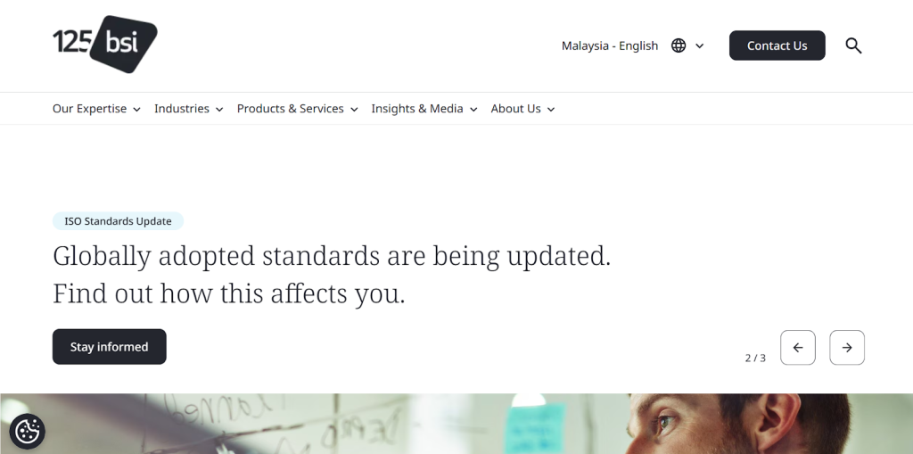Image resolution: width=913 pixels, height=454 pixels.
Task: Click the 2 / 3 slide counter
Action: (x=755, y=358)
